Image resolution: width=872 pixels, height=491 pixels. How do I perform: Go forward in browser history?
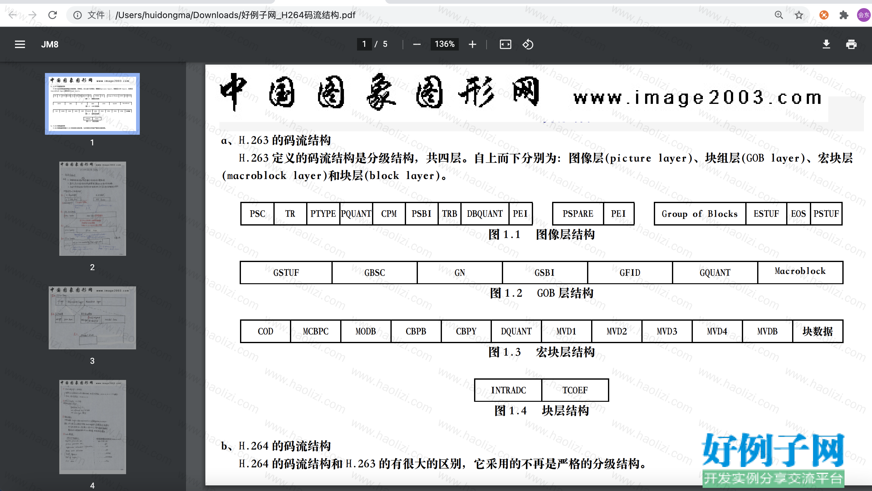point(32,15)
